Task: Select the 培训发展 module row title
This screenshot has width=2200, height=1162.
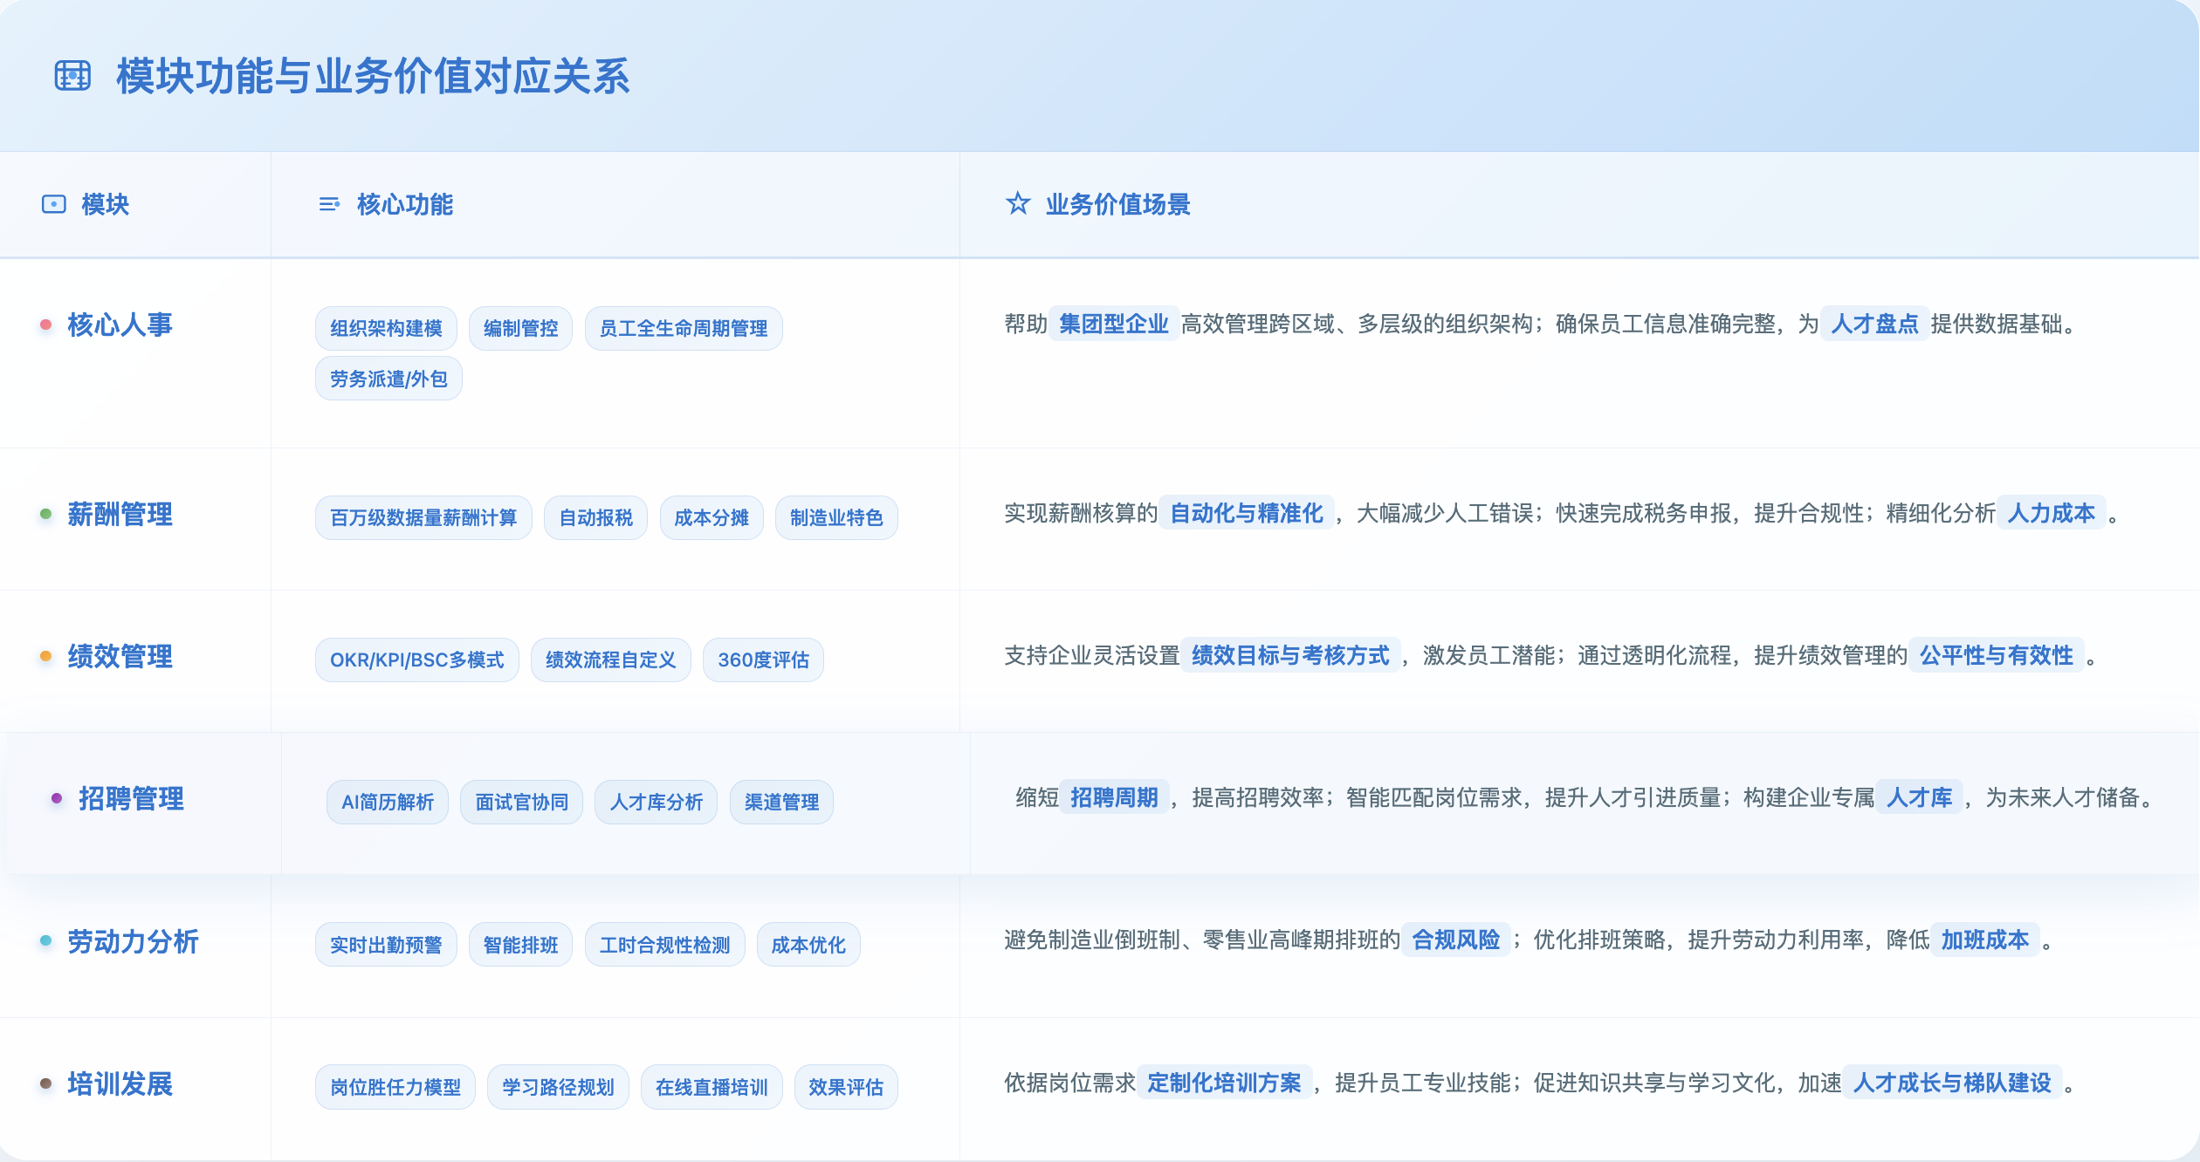Action: [x=120, y=1083]
